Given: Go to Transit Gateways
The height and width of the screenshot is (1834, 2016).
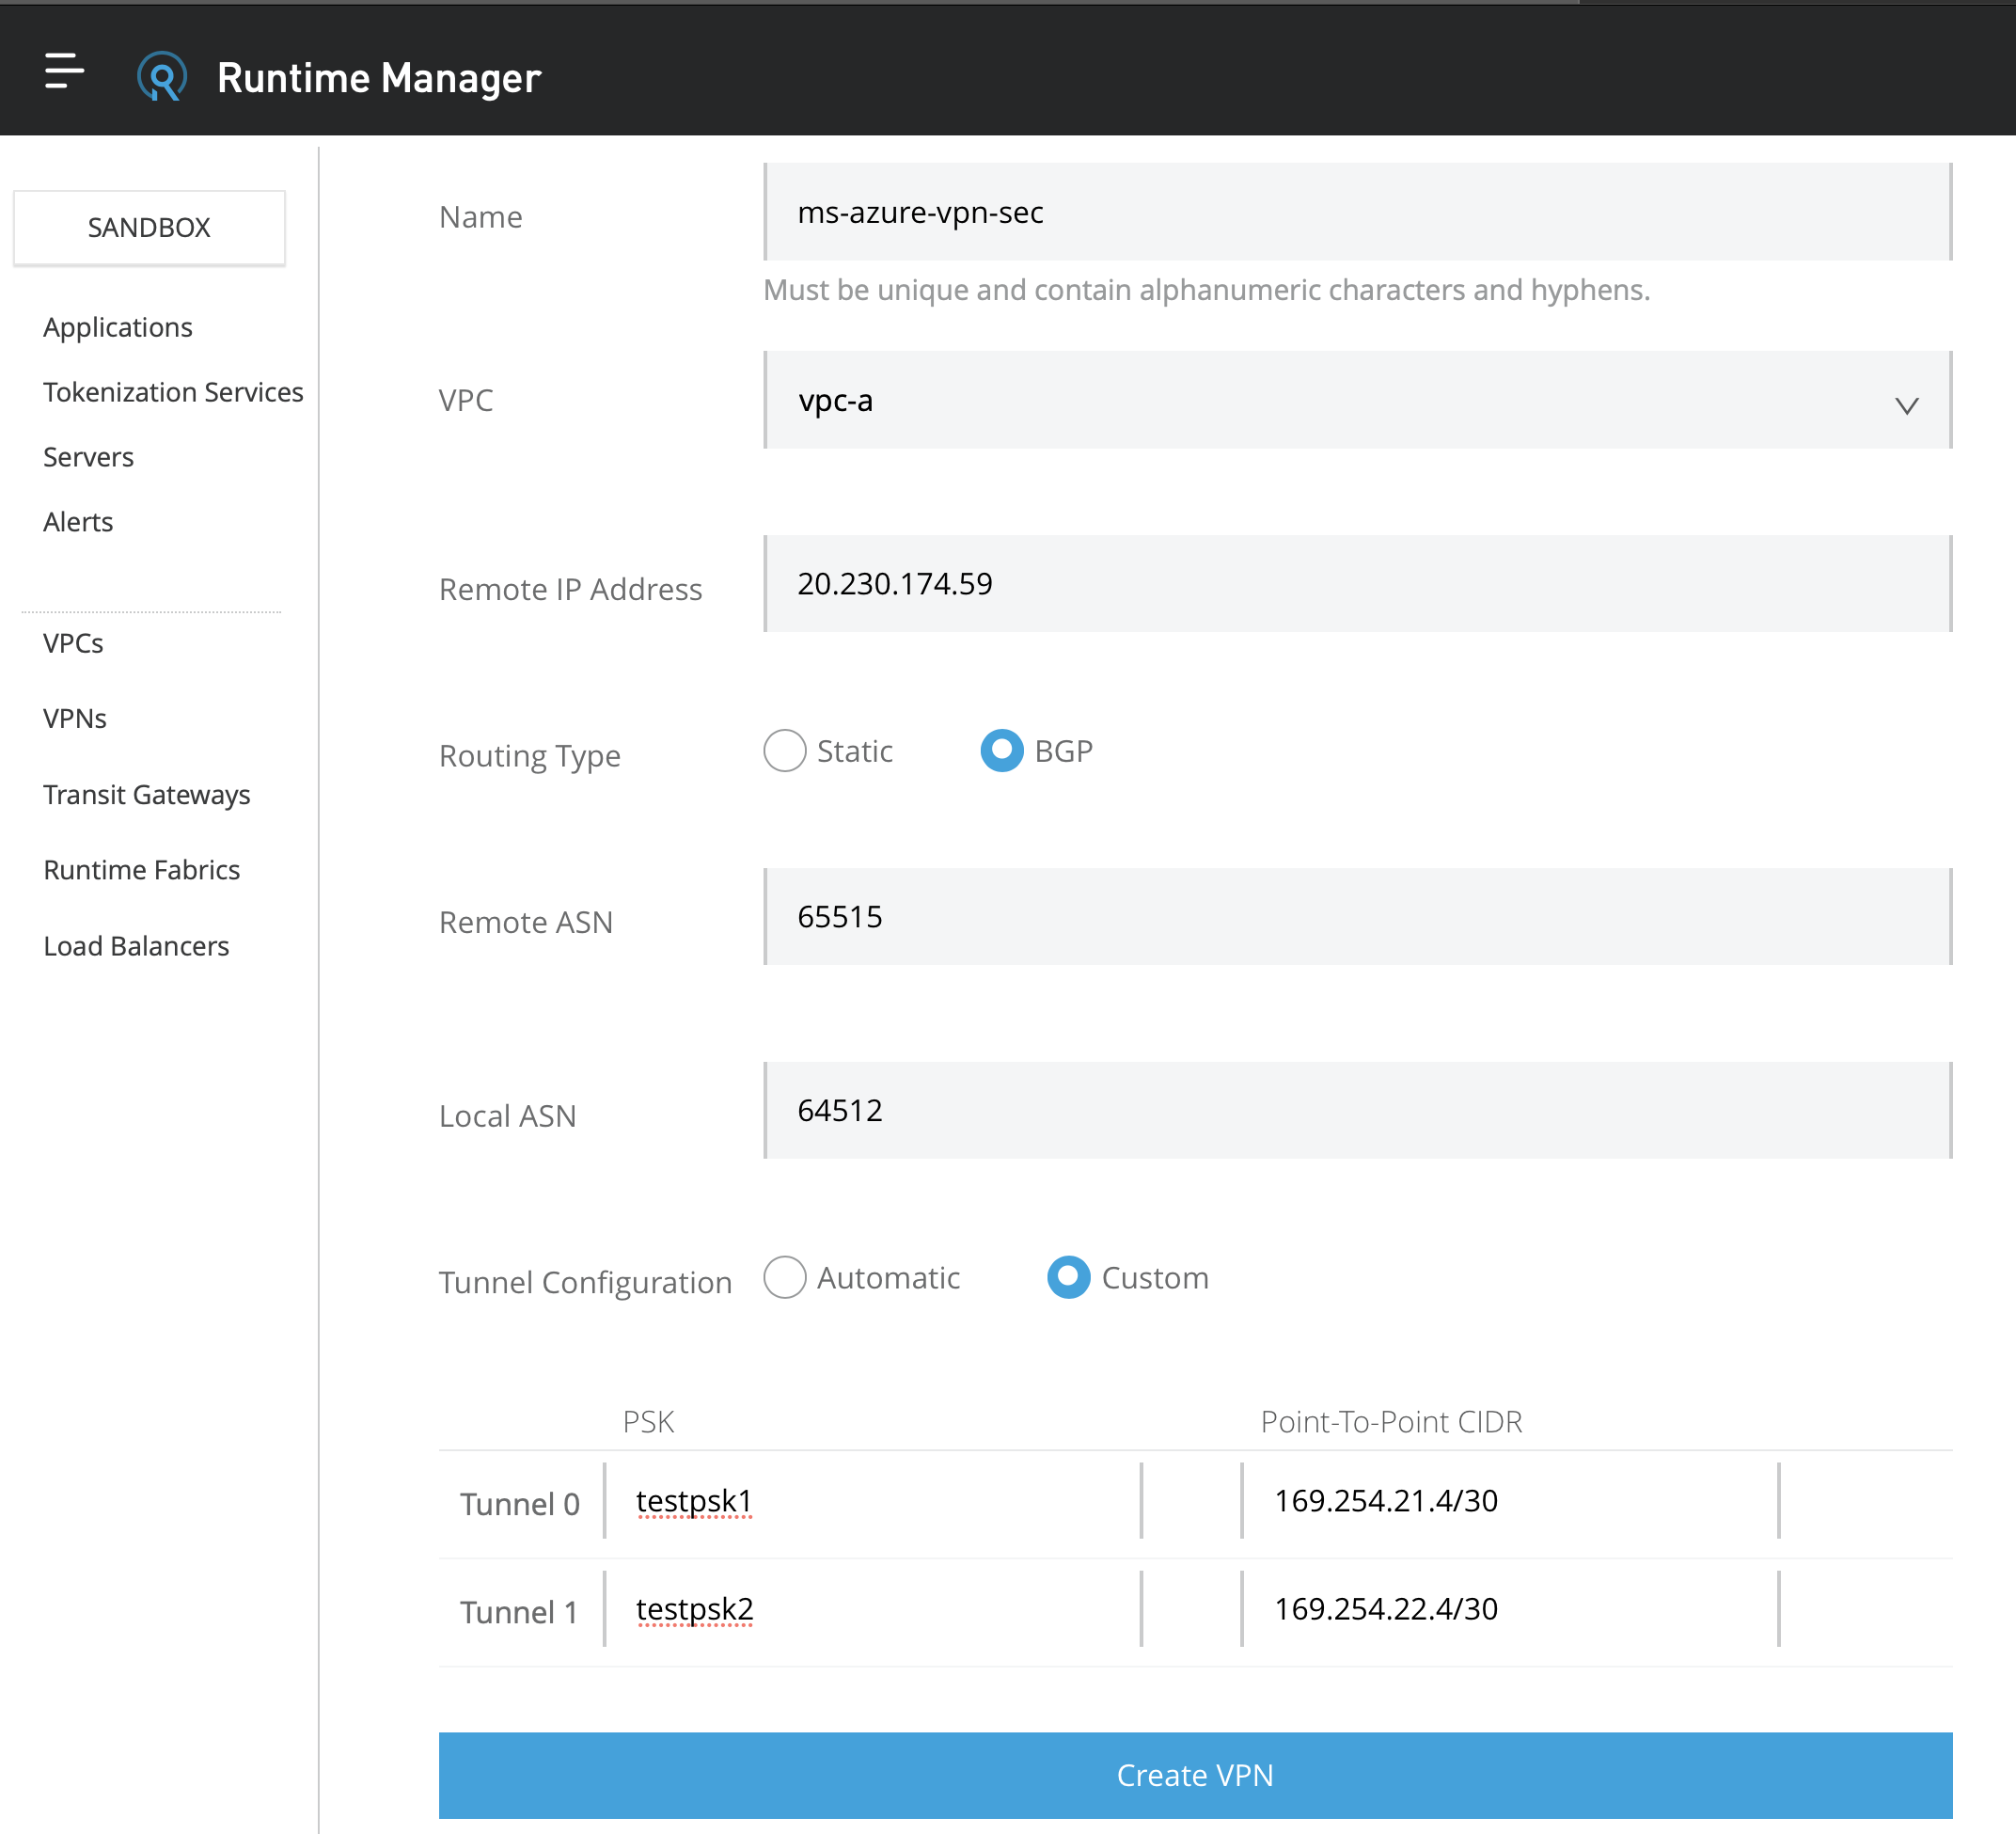Looking at the screenshot, I should (x=146, y=795).
